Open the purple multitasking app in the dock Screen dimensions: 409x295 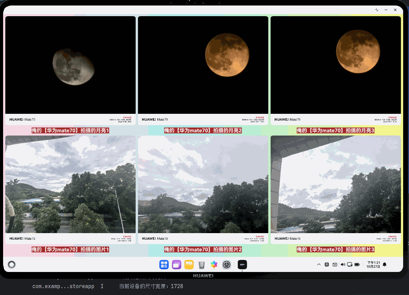point(176,265)
